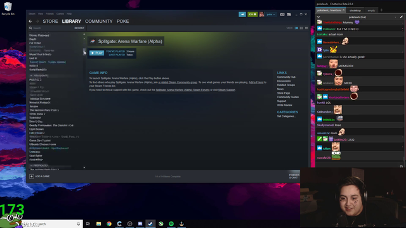
Task: Open Google Chrome from the taskbar
Action: [x=109, y=224]
